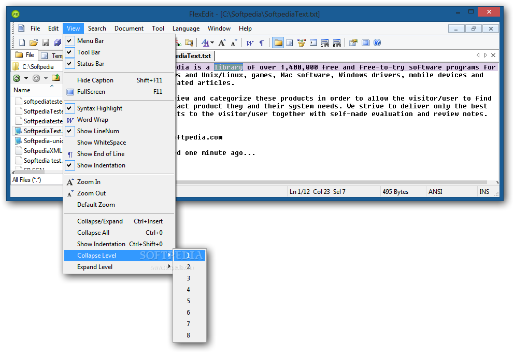This screenshot has width=514, height=353.
Task: Open the Search menu
Action: point(97,29)
